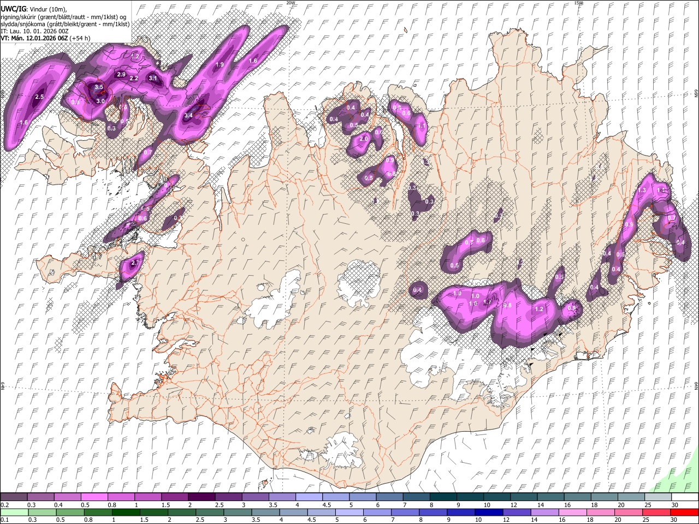Click the header title 'UWC/IG: Vindur (10m)'
Screen dimensions: 699x524
[33, 9]
